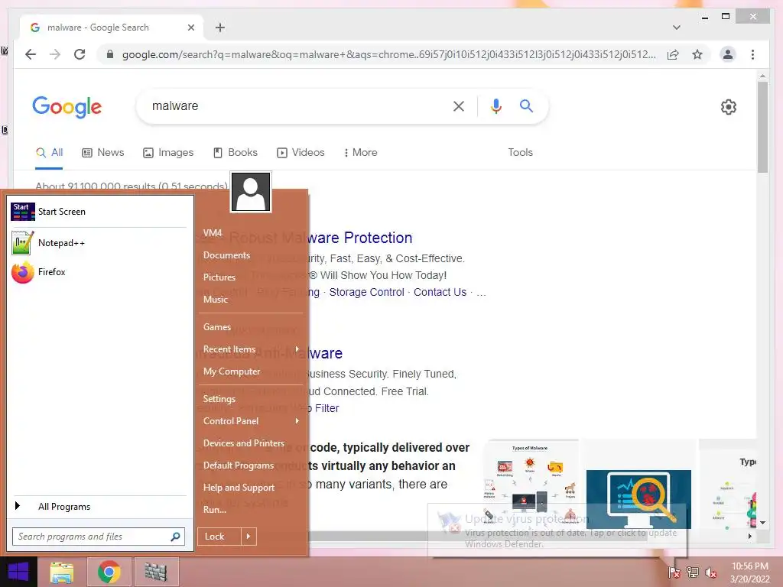Image resolution: width=783 pixels, height=587 pixels.
Task: Expand Control Panel submenu
Action: pos(251,421)
